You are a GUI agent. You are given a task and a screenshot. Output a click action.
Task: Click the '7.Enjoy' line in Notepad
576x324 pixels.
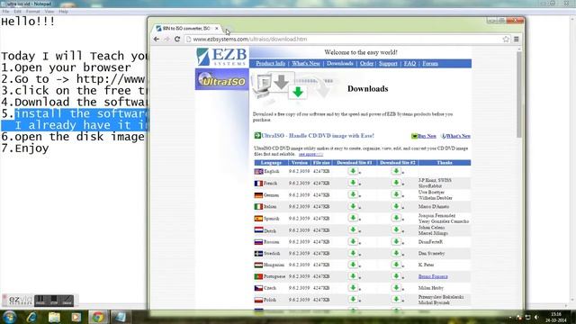[25, 148]
